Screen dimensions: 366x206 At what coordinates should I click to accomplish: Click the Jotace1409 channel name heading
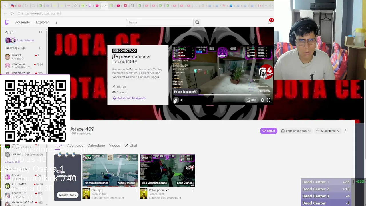click(x=82, y=129)
